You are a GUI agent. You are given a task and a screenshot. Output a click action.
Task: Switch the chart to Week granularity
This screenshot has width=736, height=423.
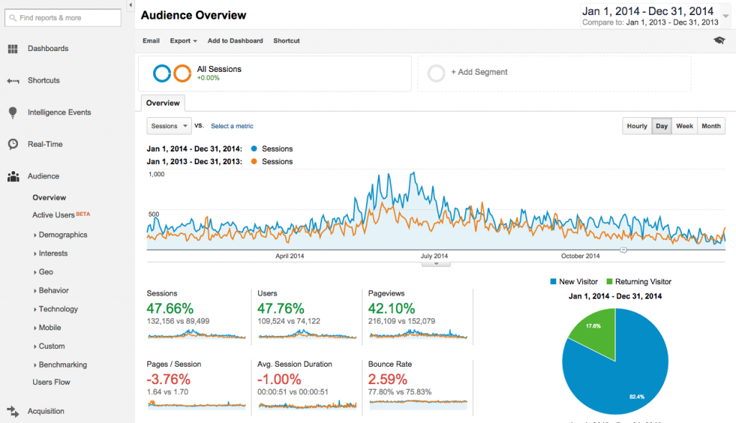click(x=684, y=126)
